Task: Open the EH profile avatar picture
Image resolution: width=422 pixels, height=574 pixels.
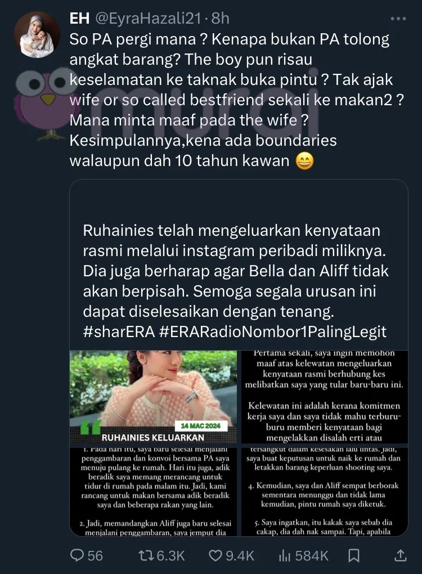Action: point(37,35)
